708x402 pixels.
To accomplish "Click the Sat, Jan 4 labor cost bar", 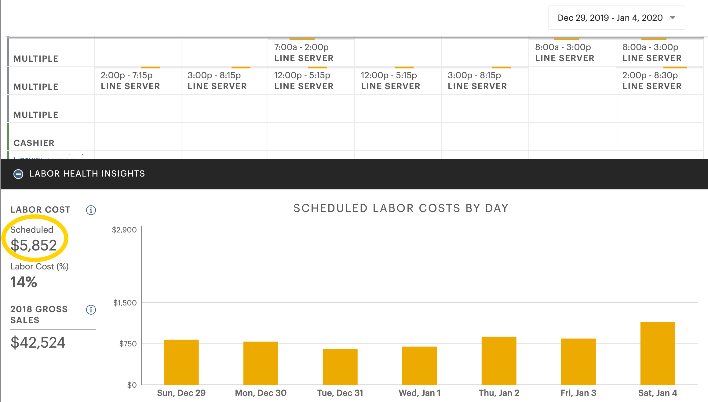I will point(657,353).
